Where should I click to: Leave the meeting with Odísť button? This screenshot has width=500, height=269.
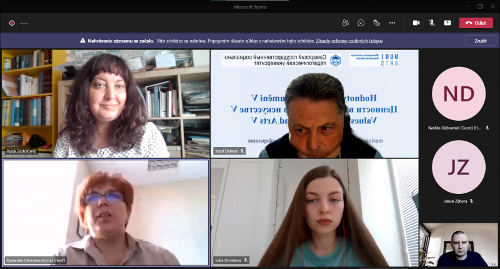click(476, 23)
